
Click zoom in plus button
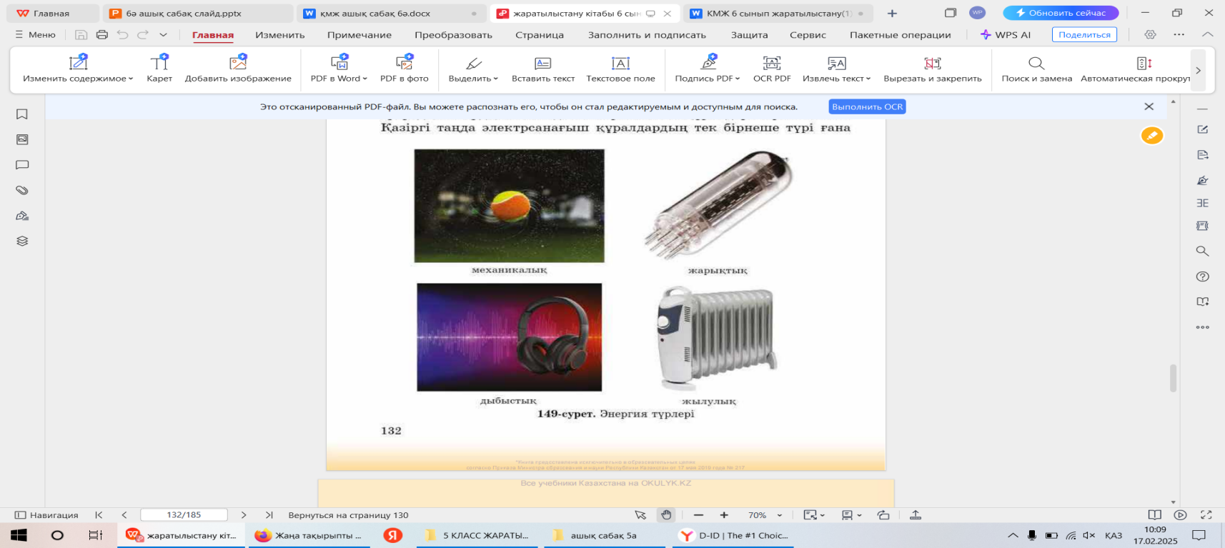(724, 515)
